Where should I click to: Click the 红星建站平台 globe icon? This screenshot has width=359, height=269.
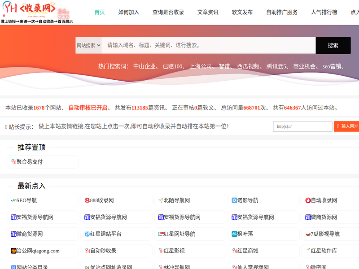coord(87,234)
